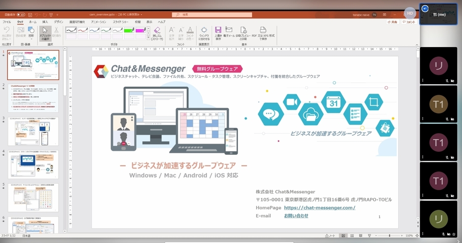Switch to reading view icon
The width and height of the screenshot is (462, 243).
click(361, 236)
